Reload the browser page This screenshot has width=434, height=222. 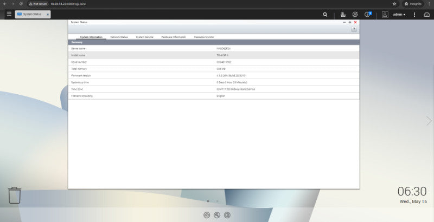[x=21, y=4]
